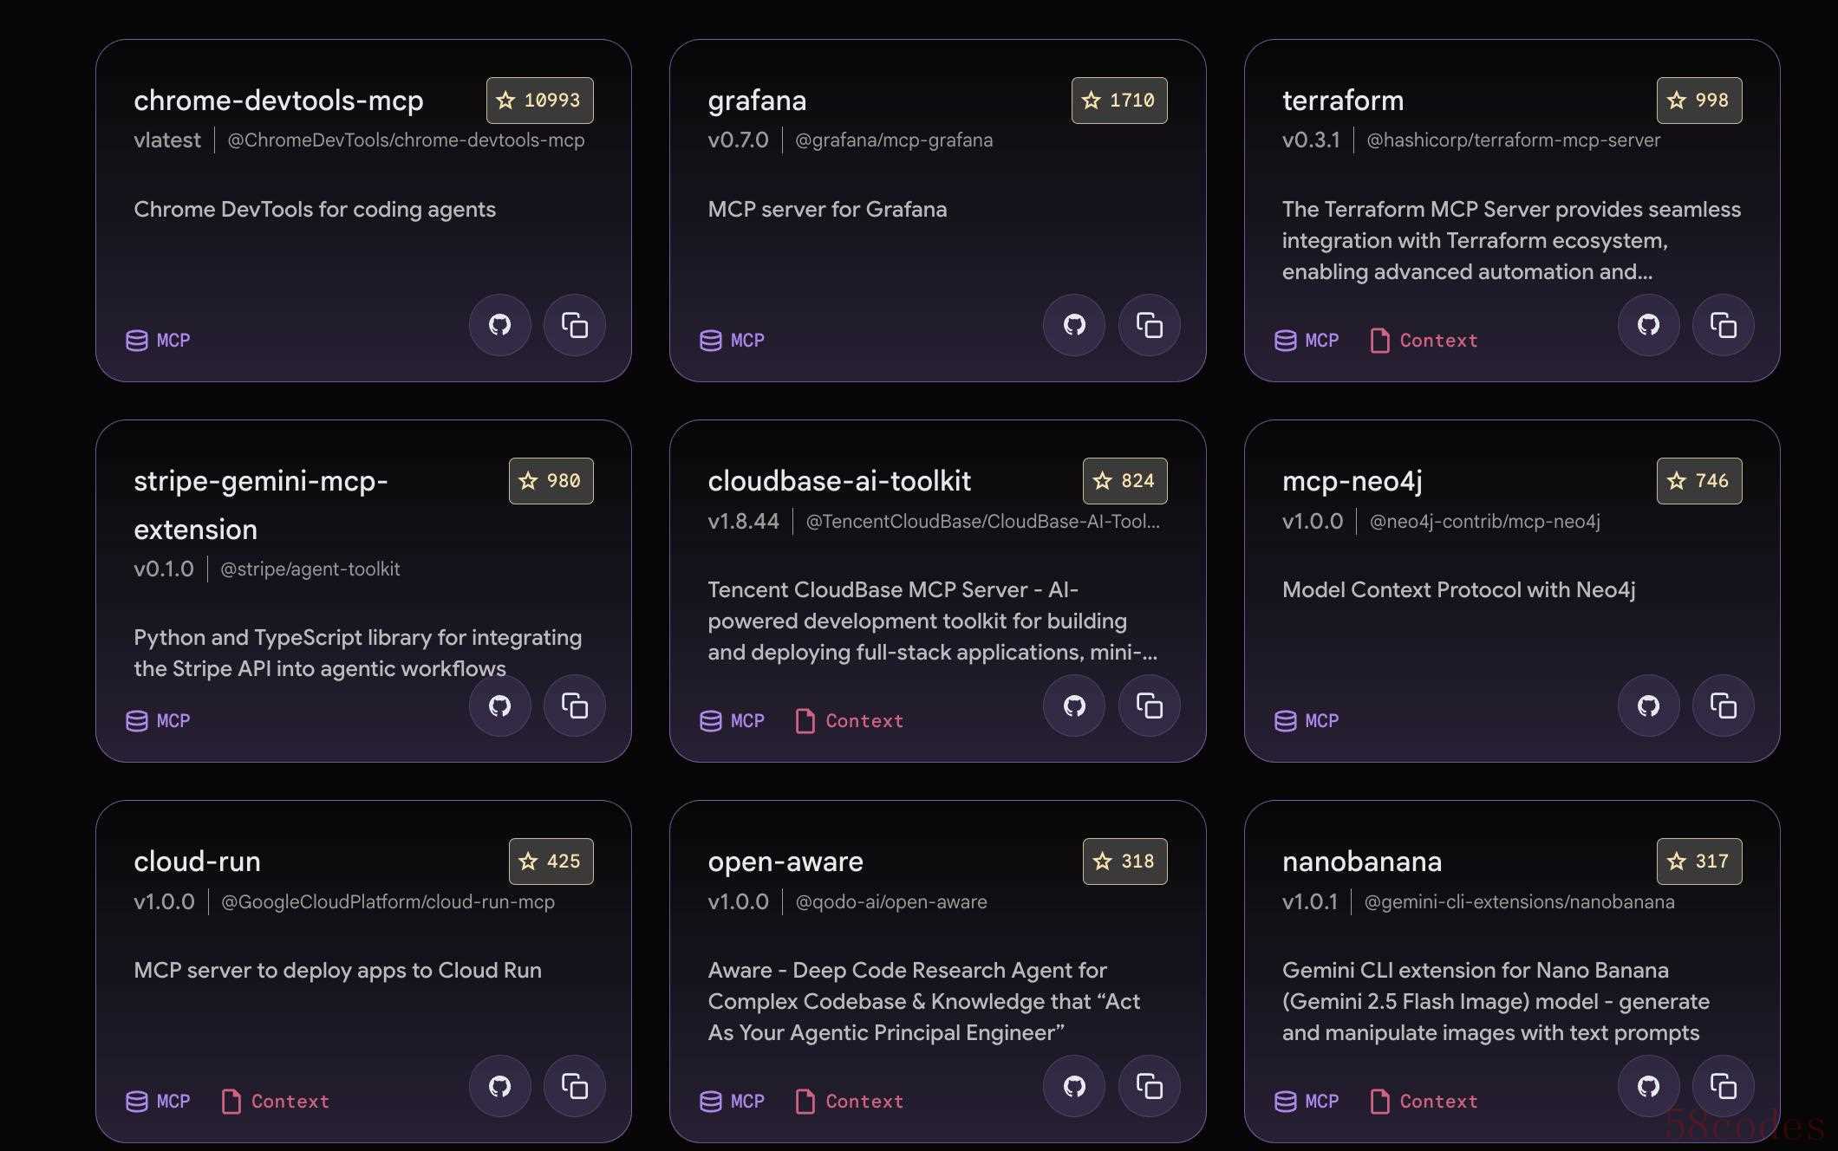
Task: Click the nanobanana 317 stars badge
Action: click(x=1698, y=862)
